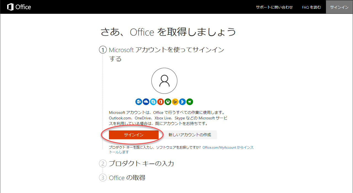Select step 3 Office の取得

[122, 178]
